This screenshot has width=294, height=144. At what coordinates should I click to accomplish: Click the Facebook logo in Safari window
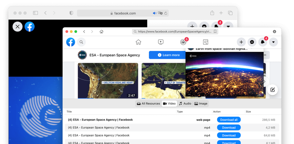[30, 27]
